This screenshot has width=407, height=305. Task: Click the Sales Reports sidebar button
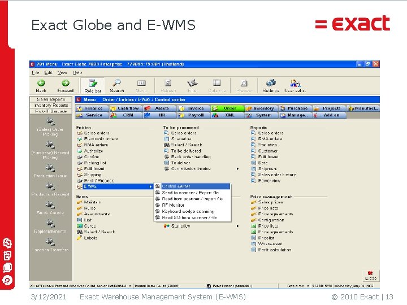click(51, 99)
